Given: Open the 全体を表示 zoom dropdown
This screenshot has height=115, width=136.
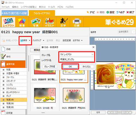Looking at the screenshot, I should (126, 32).
